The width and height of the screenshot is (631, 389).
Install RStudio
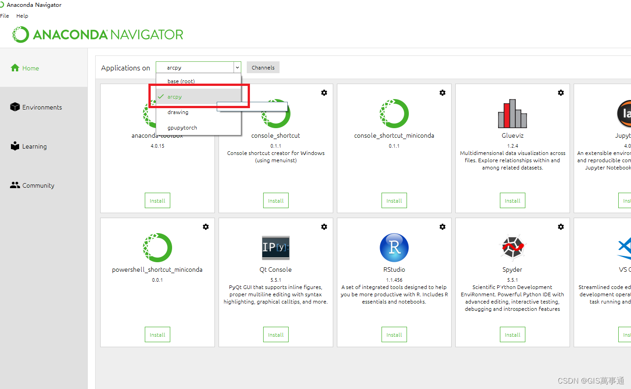point(394,334)
